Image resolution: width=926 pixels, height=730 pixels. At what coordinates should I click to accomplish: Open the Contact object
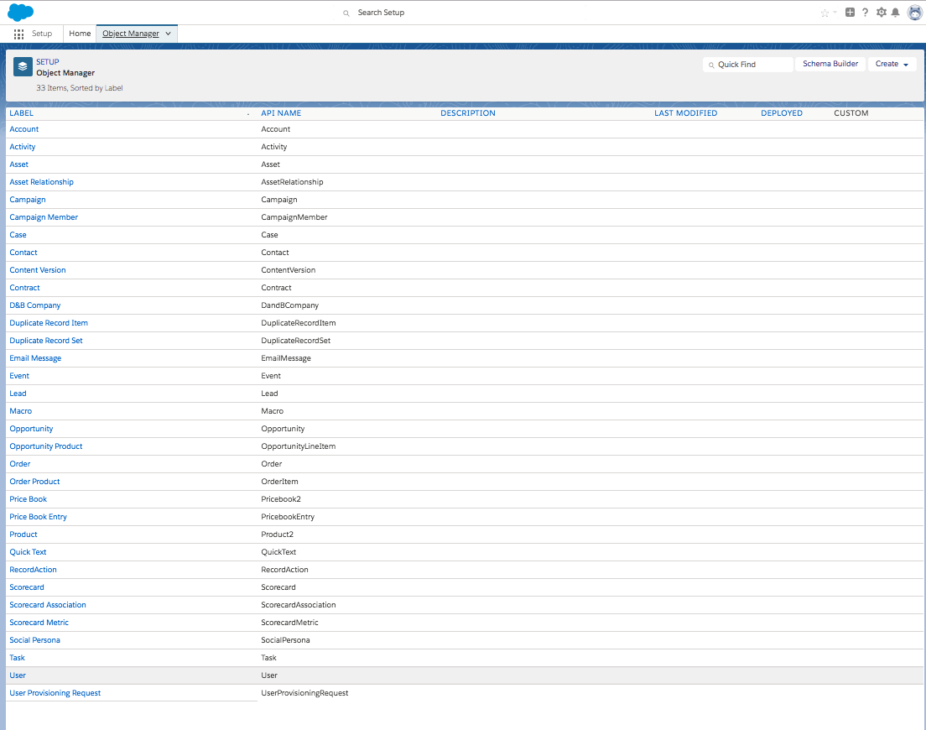pos(23,253)
